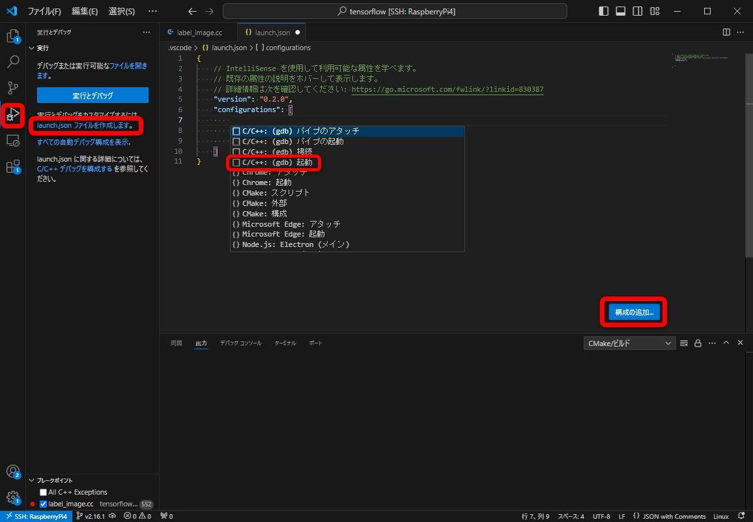Open the Run and Debug view icon
Image resolution: width=753 pixels, height=522 pixels.
(13, 115)
